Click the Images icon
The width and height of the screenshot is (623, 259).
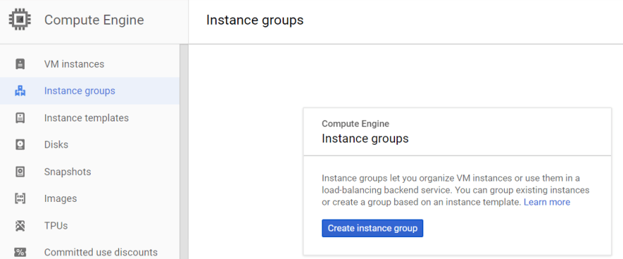[20, 198]
